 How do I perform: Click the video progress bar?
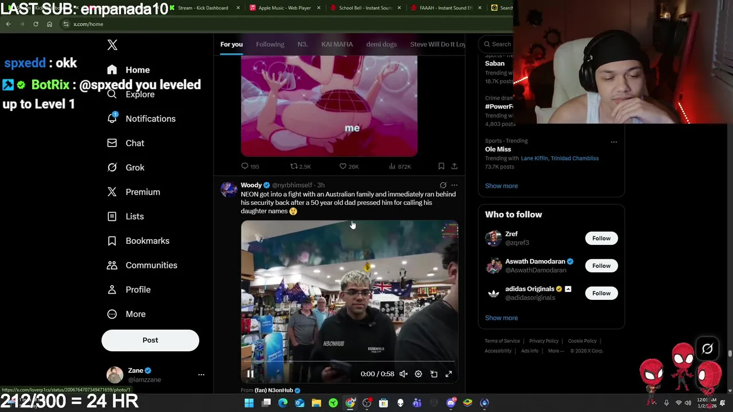click(x=349, y=362)
